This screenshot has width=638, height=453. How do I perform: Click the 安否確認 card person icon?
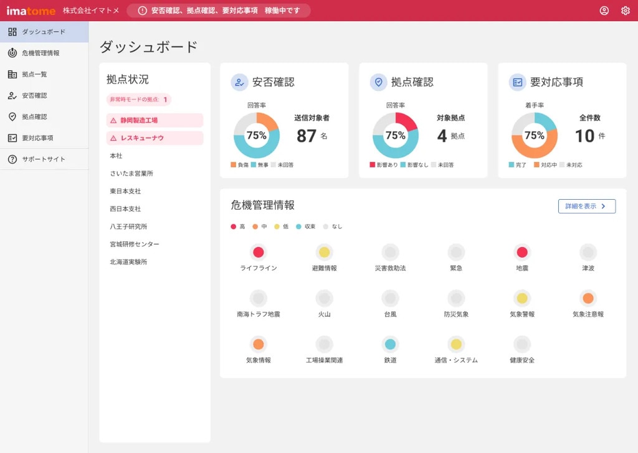(239, 82)
